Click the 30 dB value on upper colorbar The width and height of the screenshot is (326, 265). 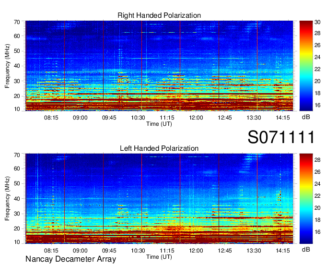pyautogui.click(x=317, y=22)
